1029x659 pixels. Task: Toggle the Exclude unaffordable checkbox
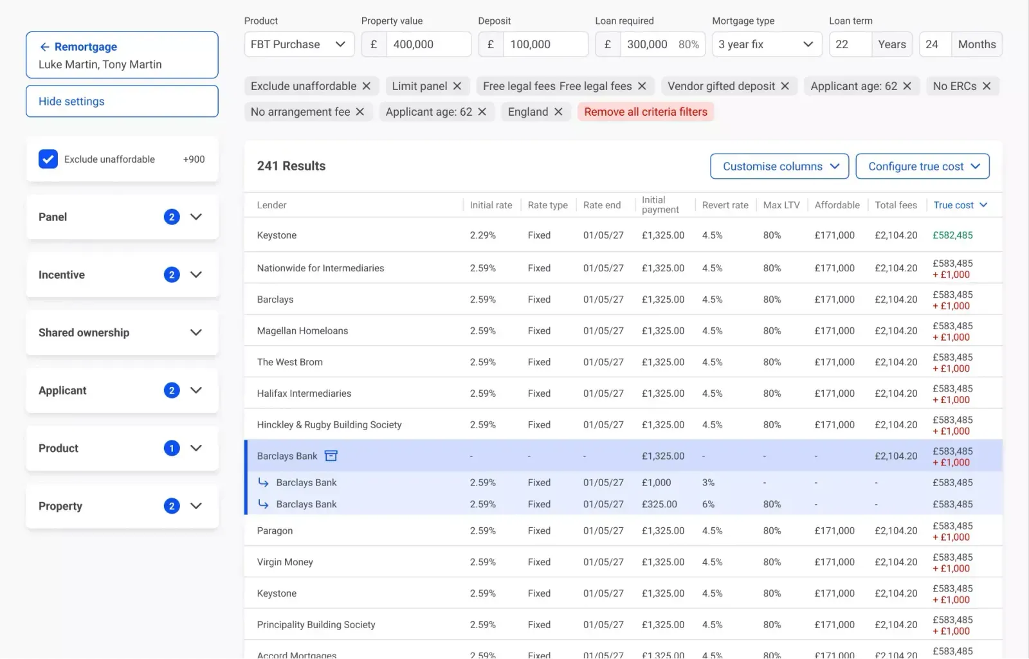[48, 159]
